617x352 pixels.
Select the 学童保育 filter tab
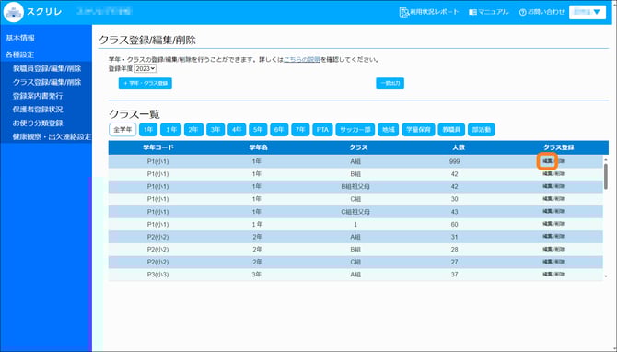coord(418,130)
